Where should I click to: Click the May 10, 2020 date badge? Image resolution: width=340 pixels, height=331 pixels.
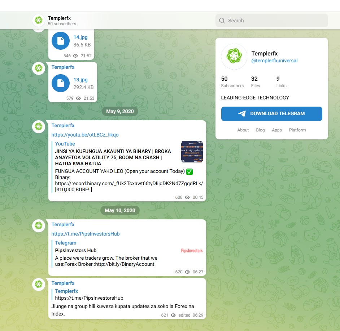pos(120,210)
